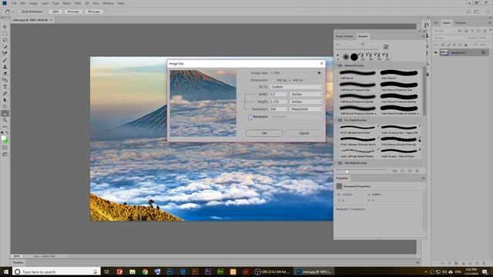Click the Resolution input field
This screenshot has height=277, width=493.
279,109
